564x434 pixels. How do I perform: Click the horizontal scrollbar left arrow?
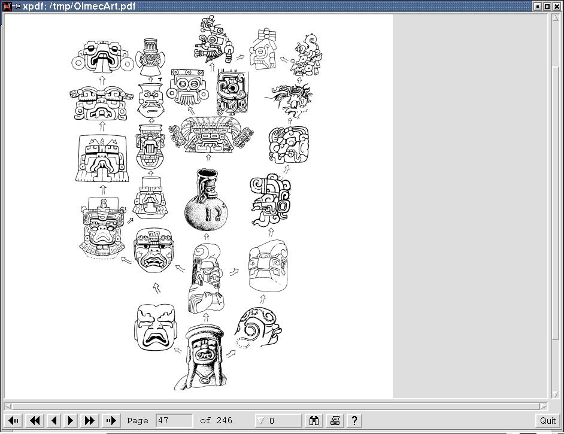click(8, 406)
